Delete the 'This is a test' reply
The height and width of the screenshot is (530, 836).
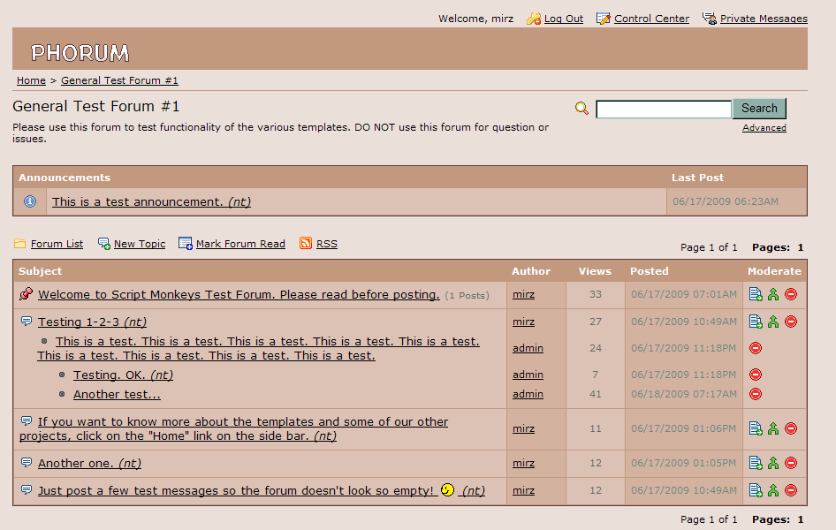(756, 348)
